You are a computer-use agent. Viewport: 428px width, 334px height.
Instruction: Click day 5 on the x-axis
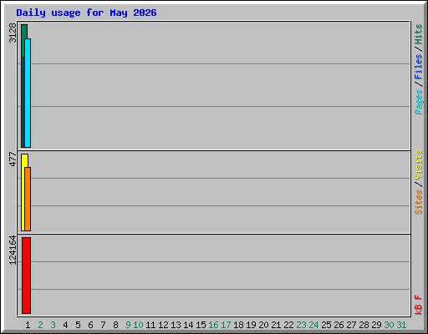[x=78, y=325]
